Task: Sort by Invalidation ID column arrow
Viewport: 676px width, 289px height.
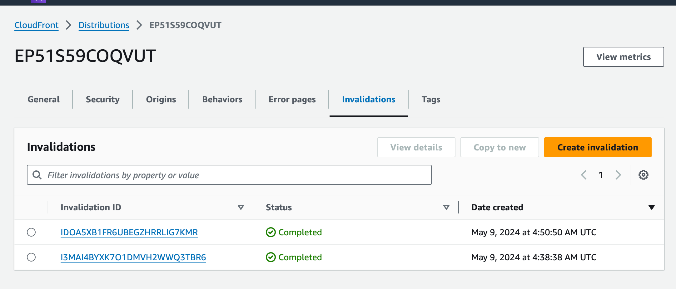Action: (241, 207)
